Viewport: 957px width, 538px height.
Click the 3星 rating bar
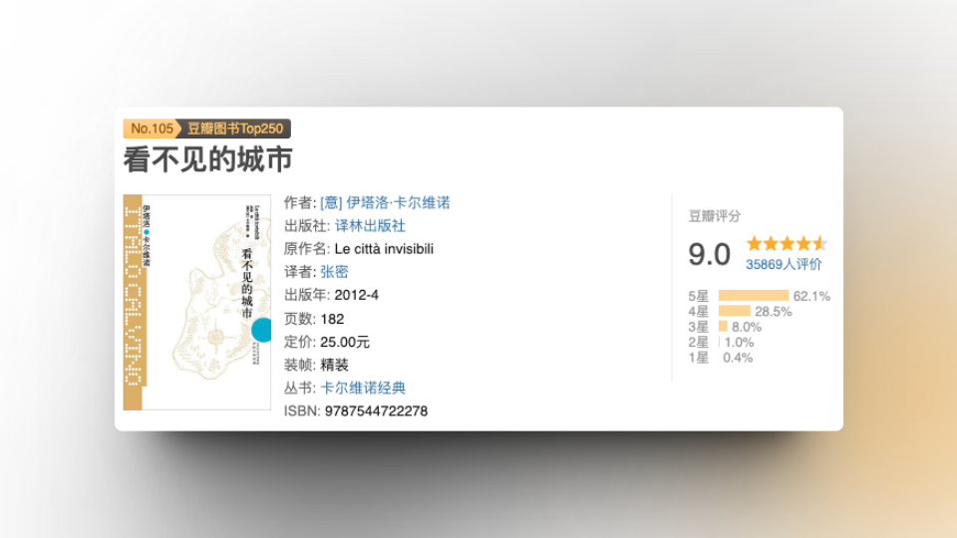[x=723, y=327]
